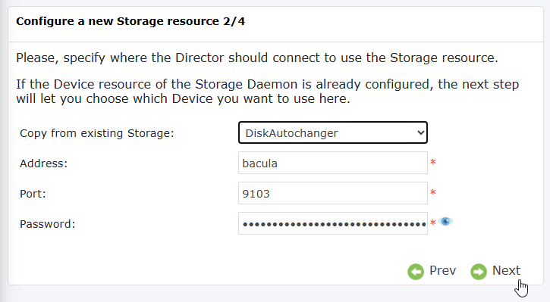The width and height of the screenshot is (550, 302).
Task: Proceed with the Next text button
Action: pyautogui.click(x=506, y=270)
